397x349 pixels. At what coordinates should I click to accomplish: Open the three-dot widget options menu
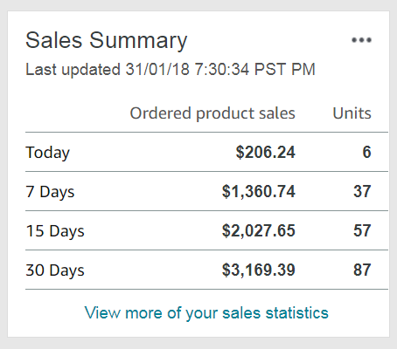[x=361, y=40]
